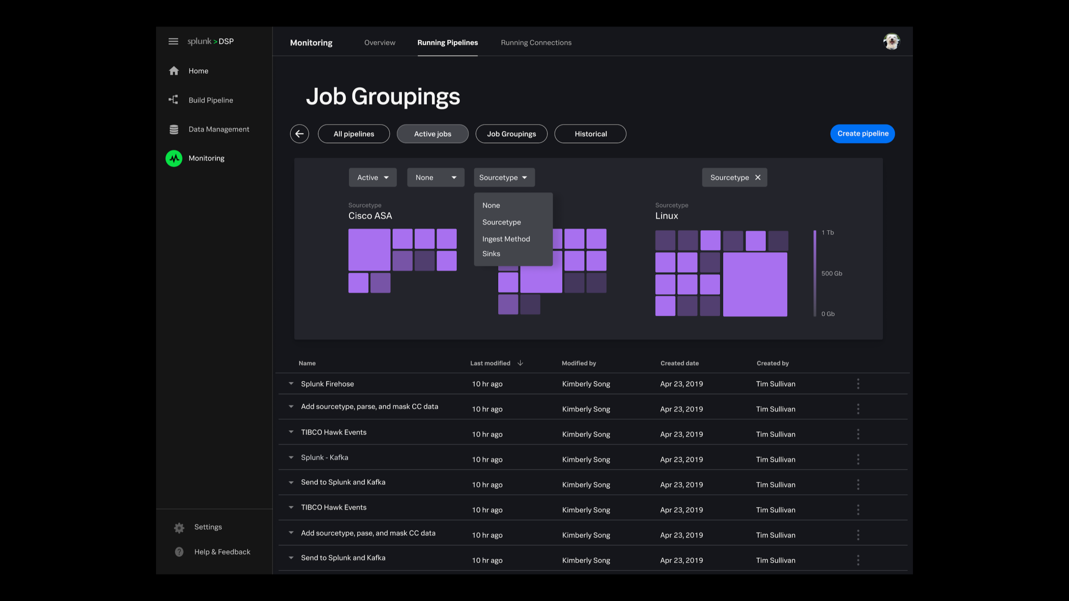
Task: Click the Create pipeline button
Action: click(862, 134)
